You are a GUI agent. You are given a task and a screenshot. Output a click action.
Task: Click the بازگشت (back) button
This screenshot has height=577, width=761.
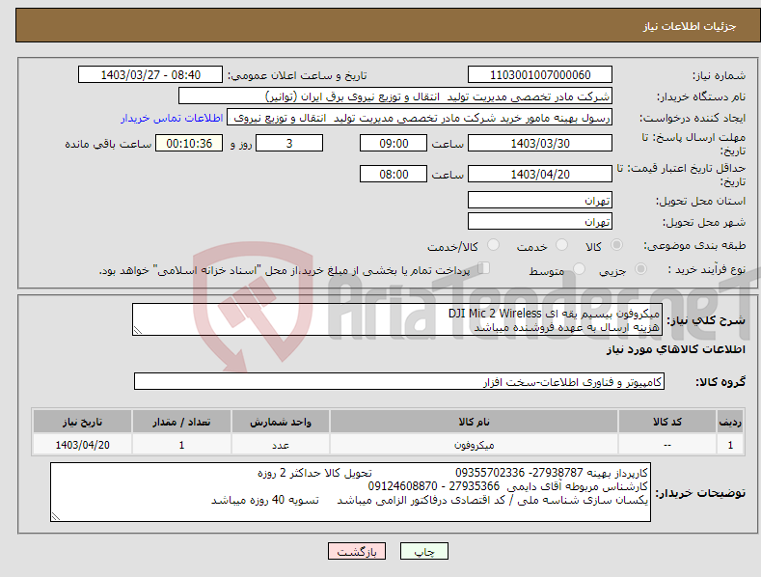point(357,552)
